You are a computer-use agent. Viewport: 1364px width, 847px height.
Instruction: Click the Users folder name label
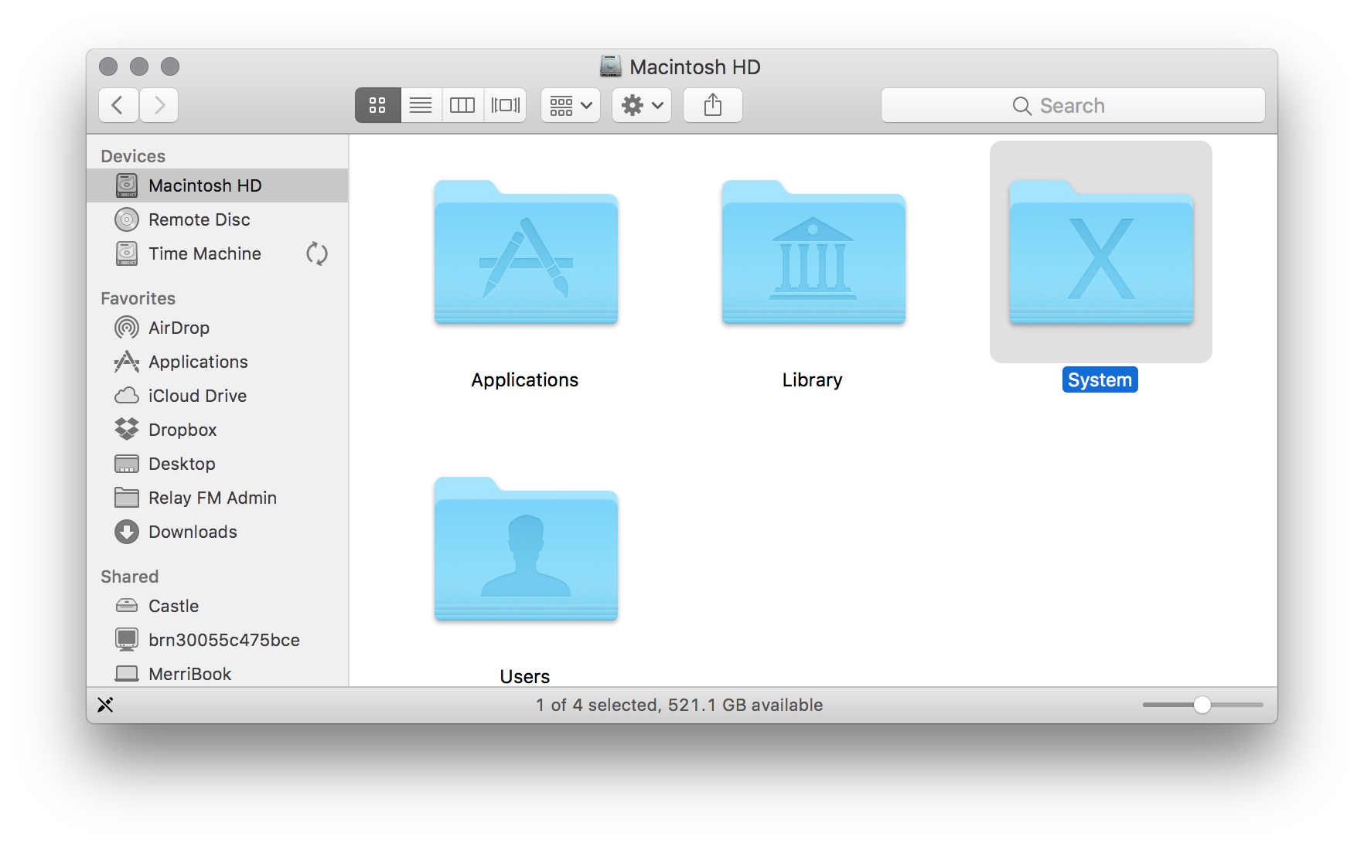[524, 676]
